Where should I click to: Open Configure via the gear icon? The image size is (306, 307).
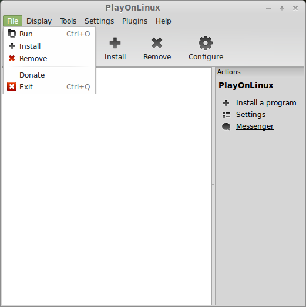point(206,43)
